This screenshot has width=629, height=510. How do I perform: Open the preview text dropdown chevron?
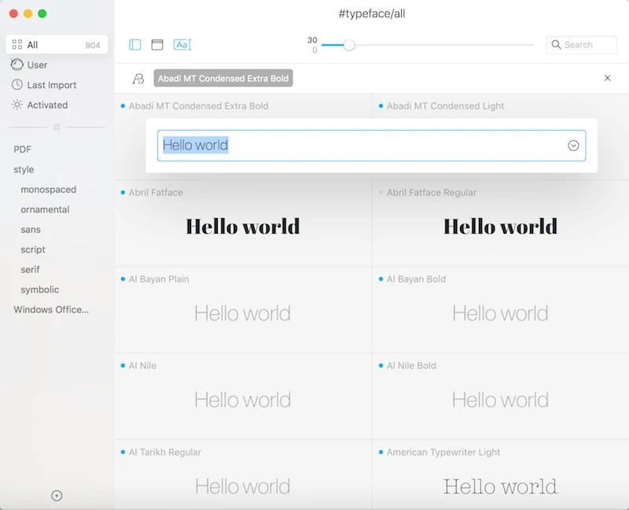(x=573, y=146)
